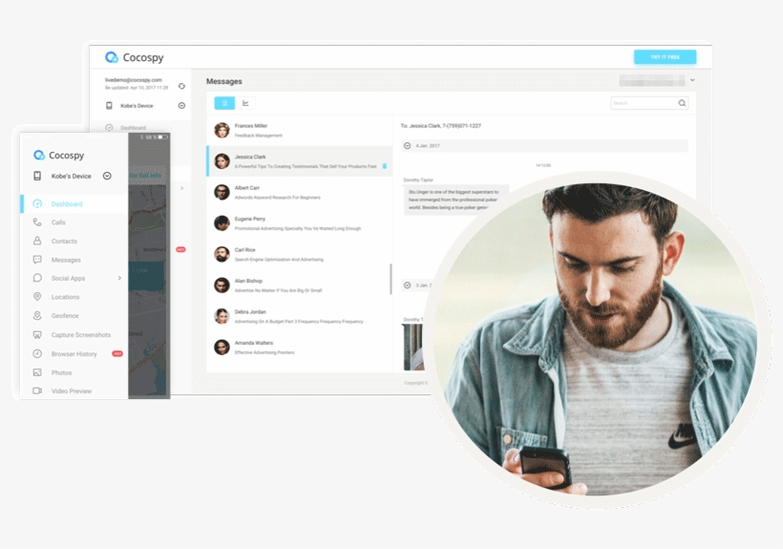
Task: Expand Kobe's Device dropdown in desktop sidebar
Action: (x=181, y=105)
